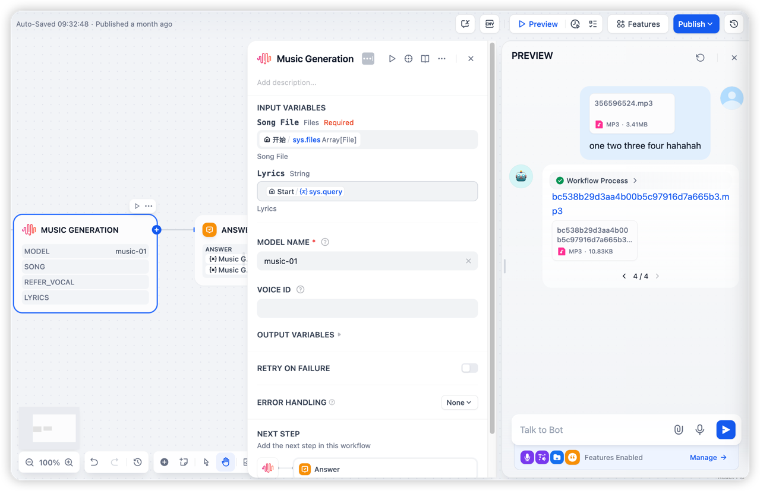Send message with blue arrow button
The width and height of the screenshot is (760, 491).
[726, 430]
